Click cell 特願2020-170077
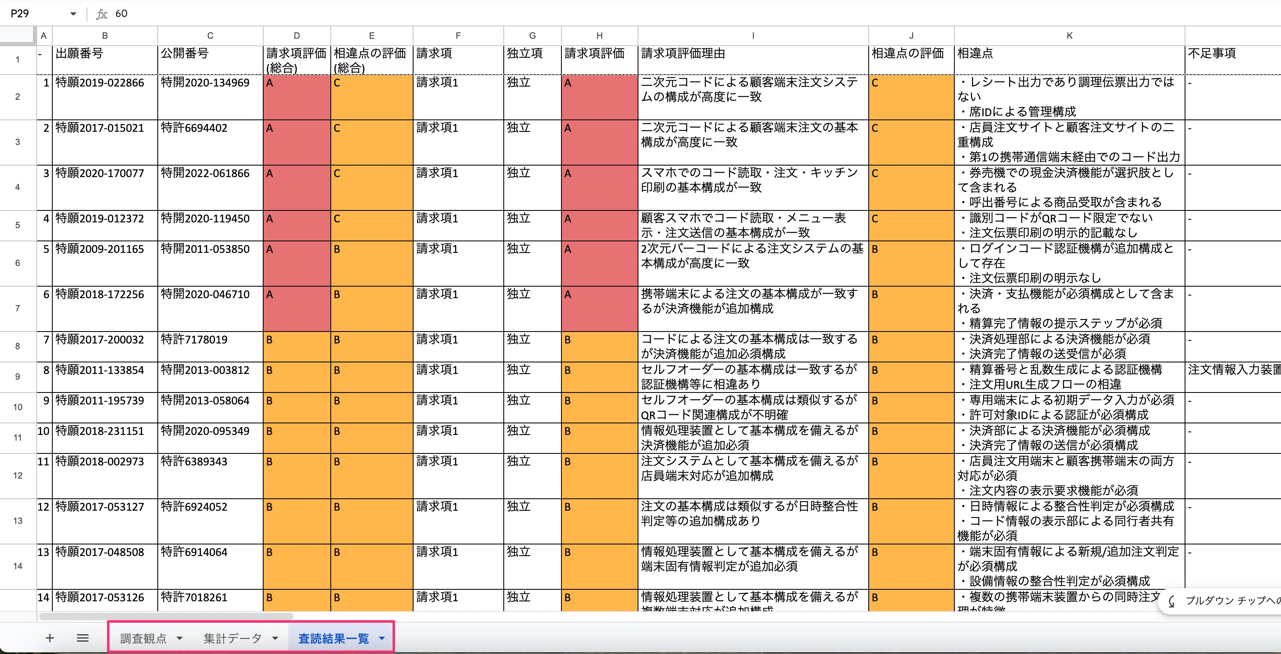The width and height of the screenshot is (1281, 654). 105,187
